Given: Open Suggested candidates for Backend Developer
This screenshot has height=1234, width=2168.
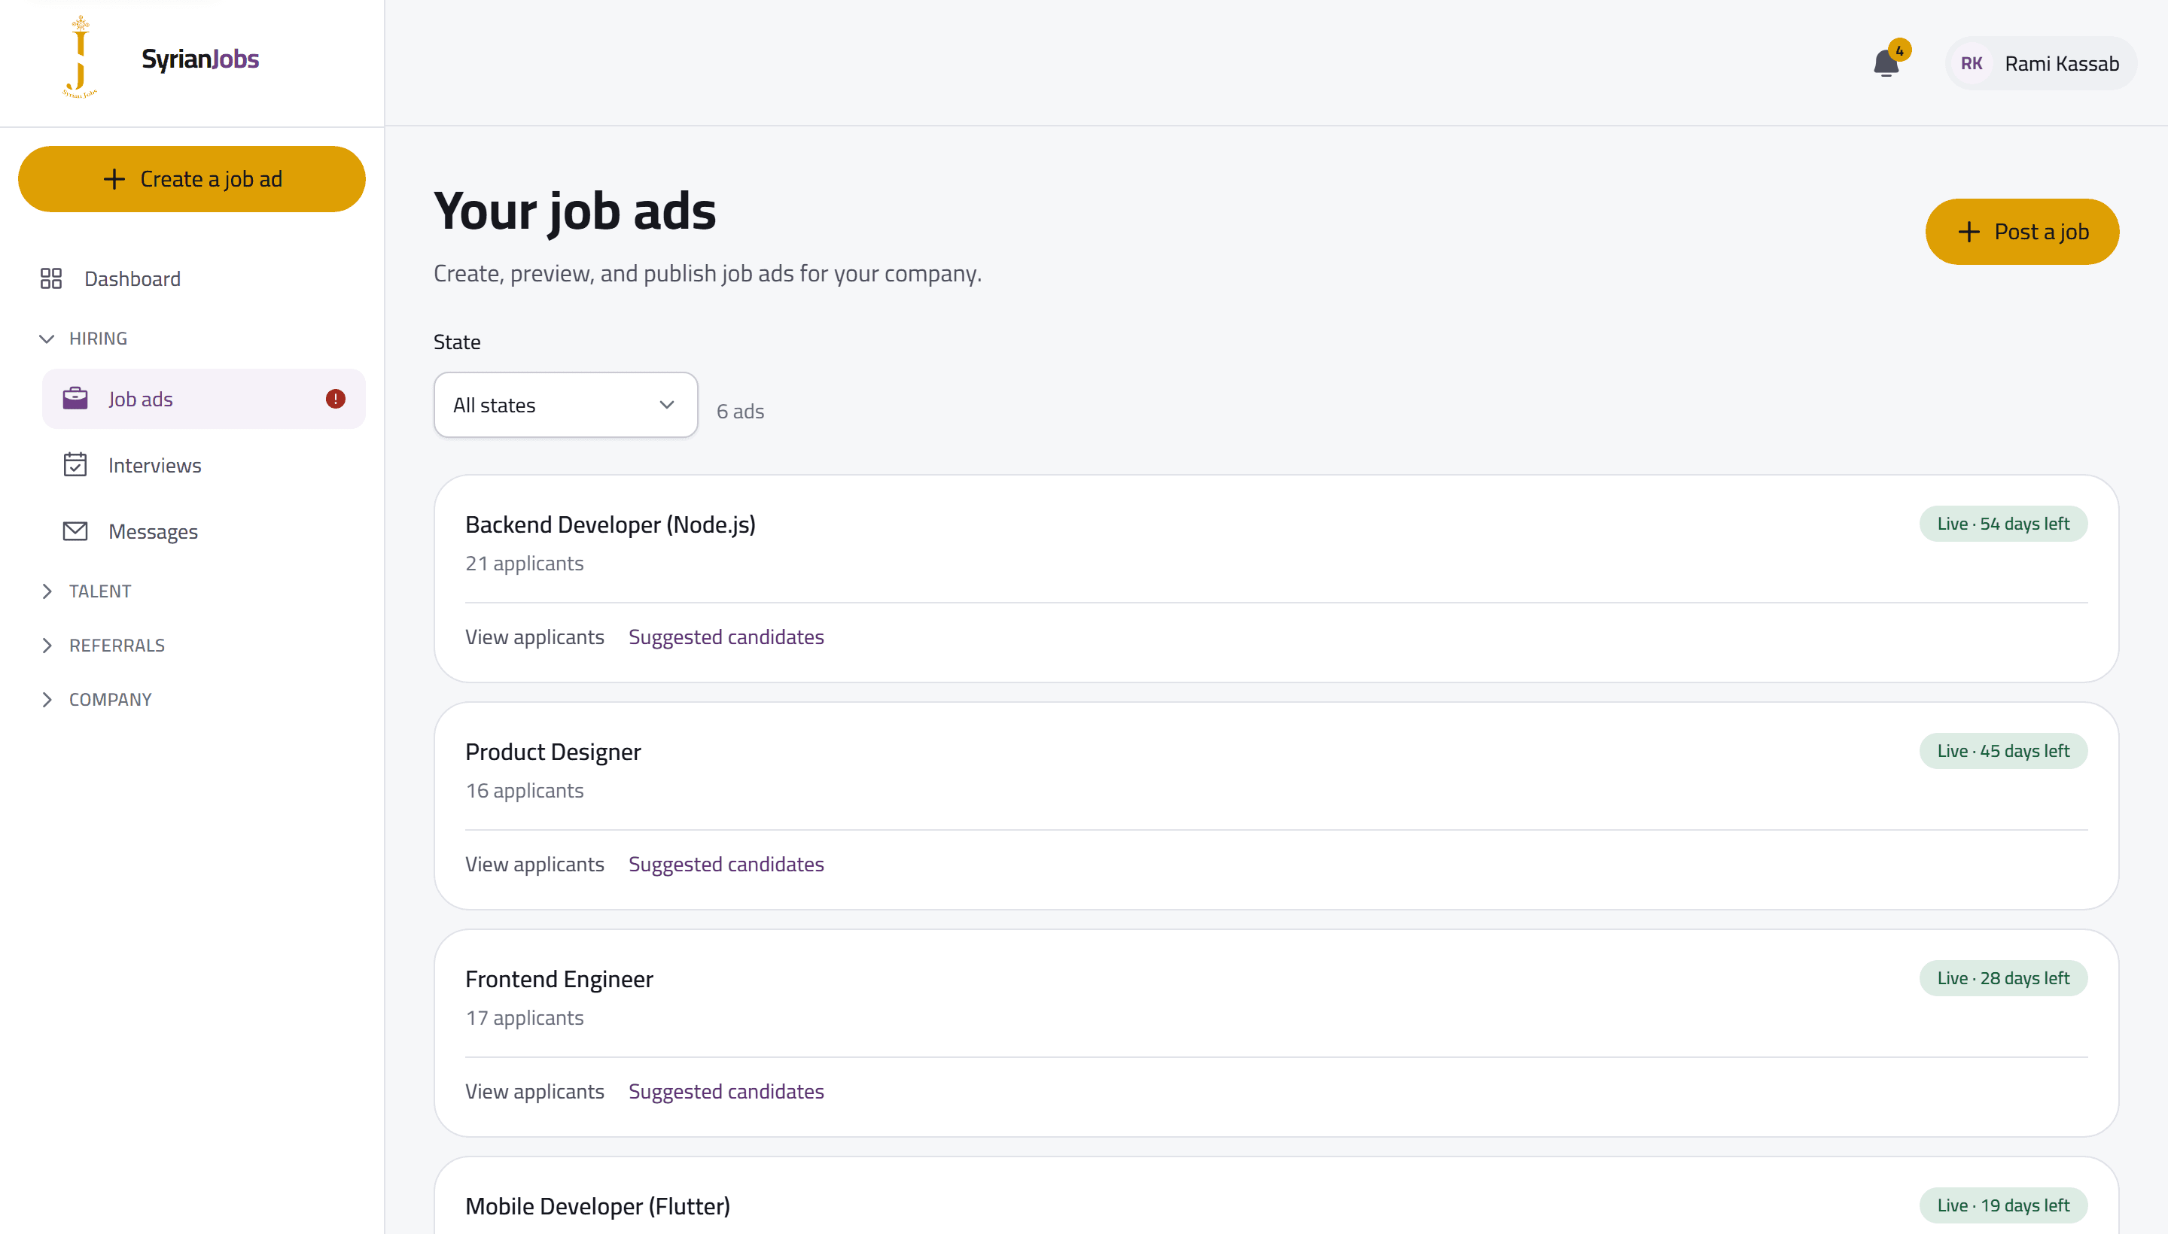Looking at the screenshot, I should coord(726,637).
